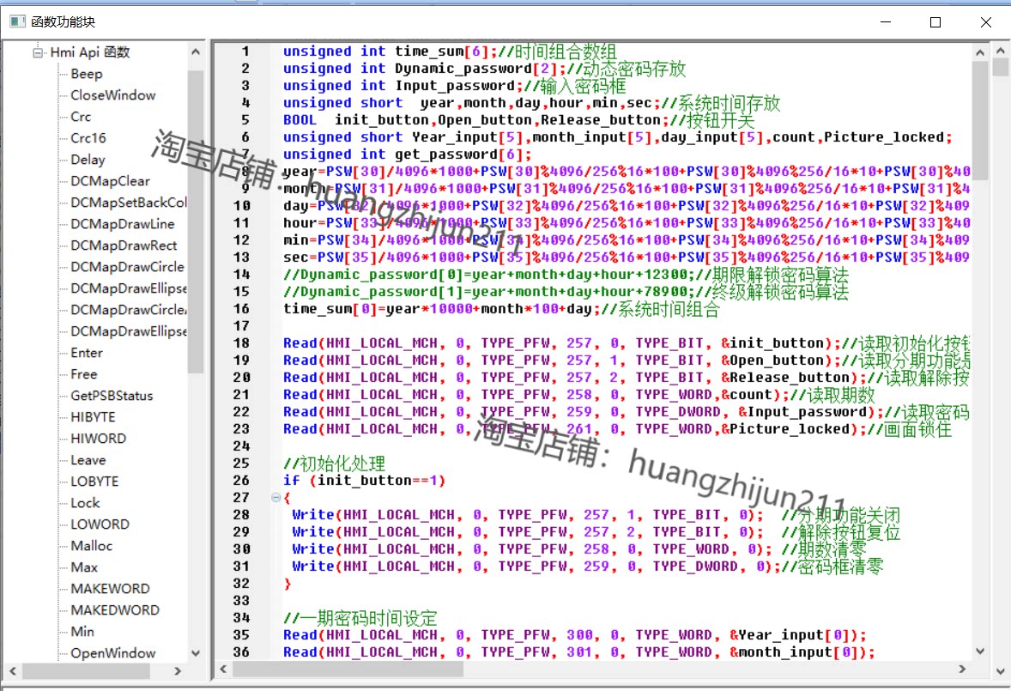
Task: Select Lock in the function tree
Action: pyautogui.click(x=85, y=503)
